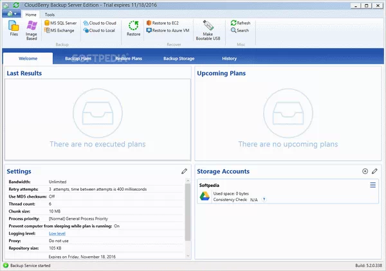Refresh the view
The width and height of the screenshot is (386, 271).
tap(239, 22)
